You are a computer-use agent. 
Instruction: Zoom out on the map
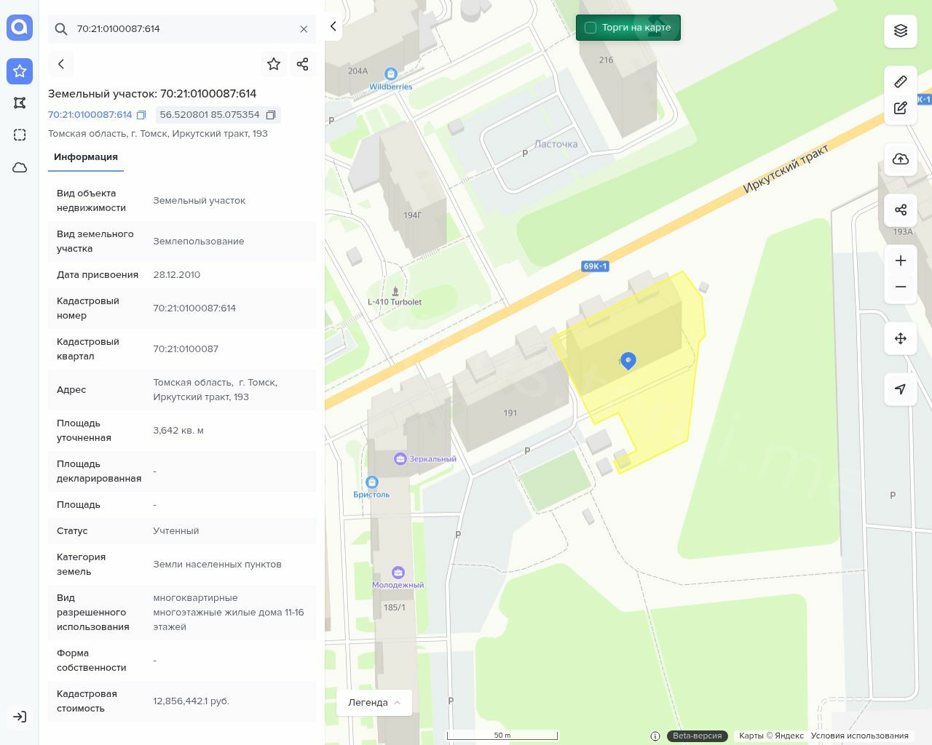[x=901, y=287]
